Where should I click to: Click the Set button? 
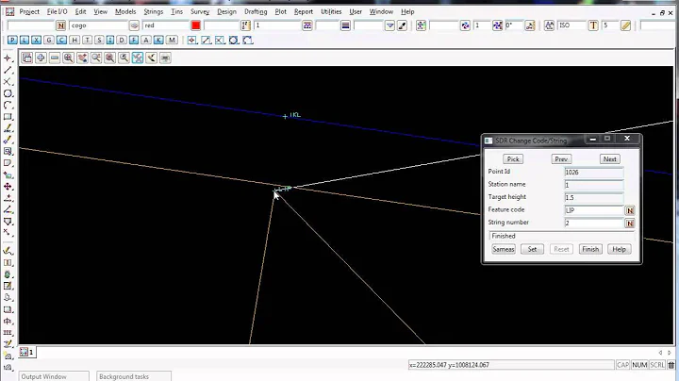(x=532, y=249)
